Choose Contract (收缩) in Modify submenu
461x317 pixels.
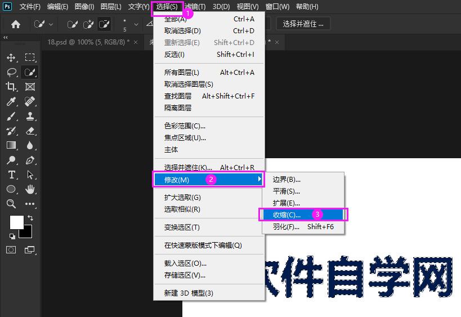coord(303,215)
